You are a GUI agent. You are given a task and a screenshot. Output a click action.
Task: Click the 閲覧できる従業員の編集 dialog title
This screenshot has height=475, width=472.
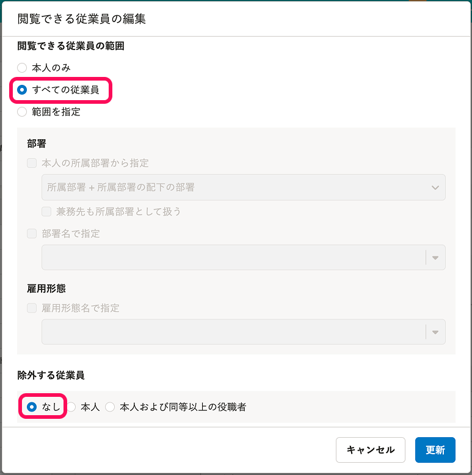click(x=81, y=19)
